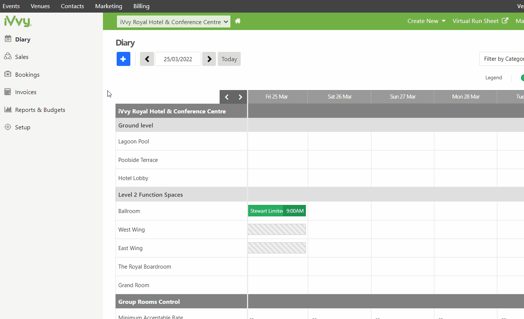
Task: Expand the Create New menu
Action: point(427,21)
